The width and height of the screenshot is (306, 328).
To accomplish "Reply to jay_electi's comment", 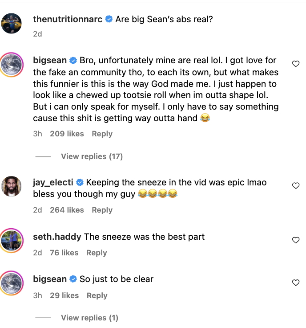I will pyautogui.click(x=102, y=210).
